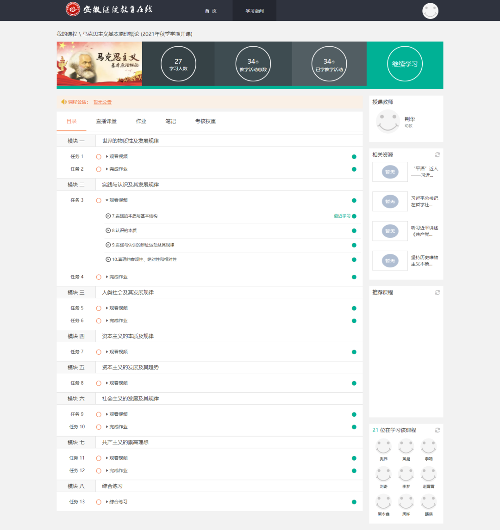Click the play icon for 8.认识的本质
500x530 pixels.
108,230
